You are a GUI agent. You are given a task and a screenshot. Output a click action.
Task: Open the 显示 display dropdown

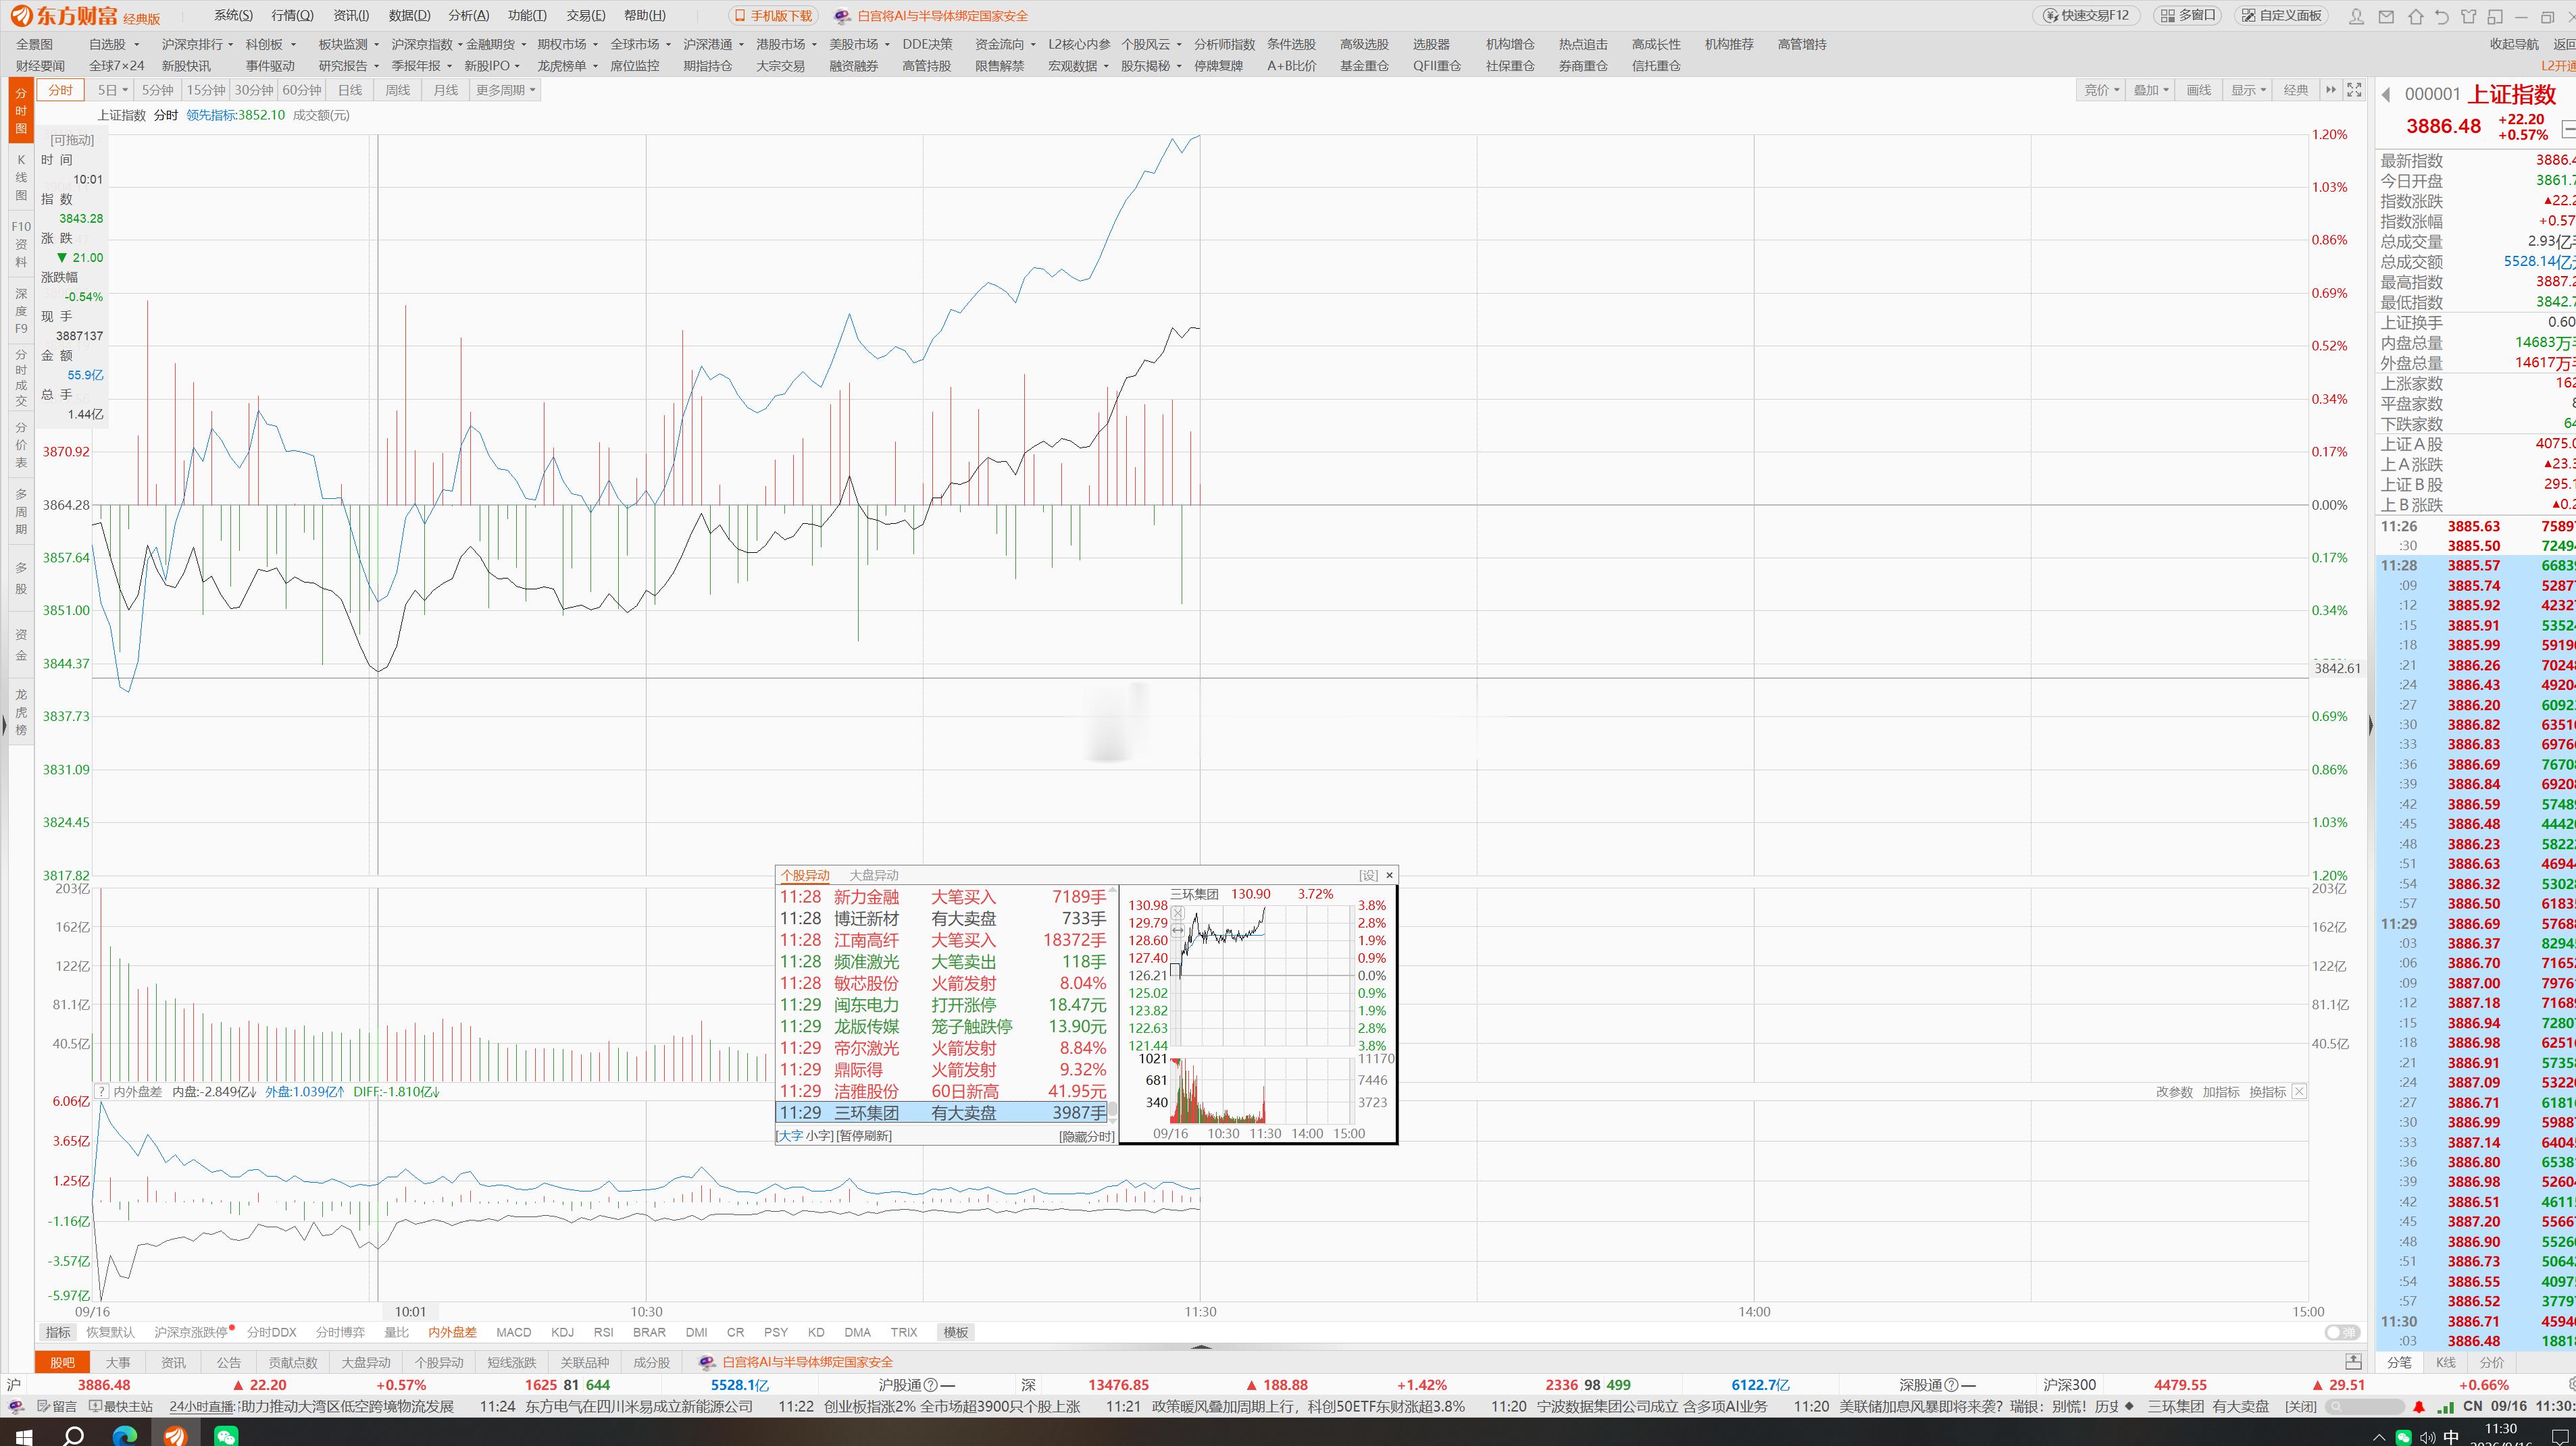pos(2248,90)
